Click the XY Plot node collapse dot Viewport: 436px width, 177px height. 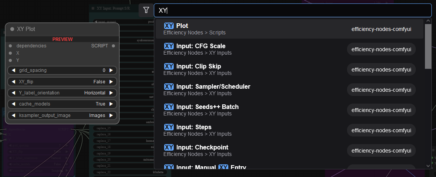tap(12, 29)
